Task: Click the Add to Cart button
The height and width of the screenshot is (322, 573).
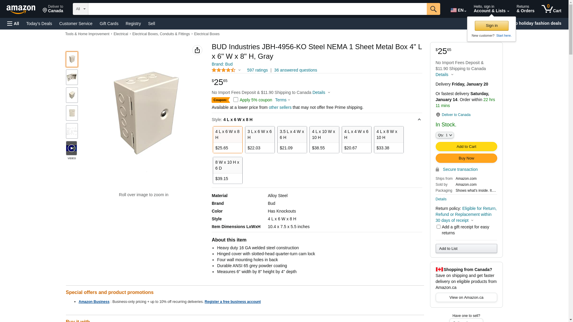Action: (466, 146)
